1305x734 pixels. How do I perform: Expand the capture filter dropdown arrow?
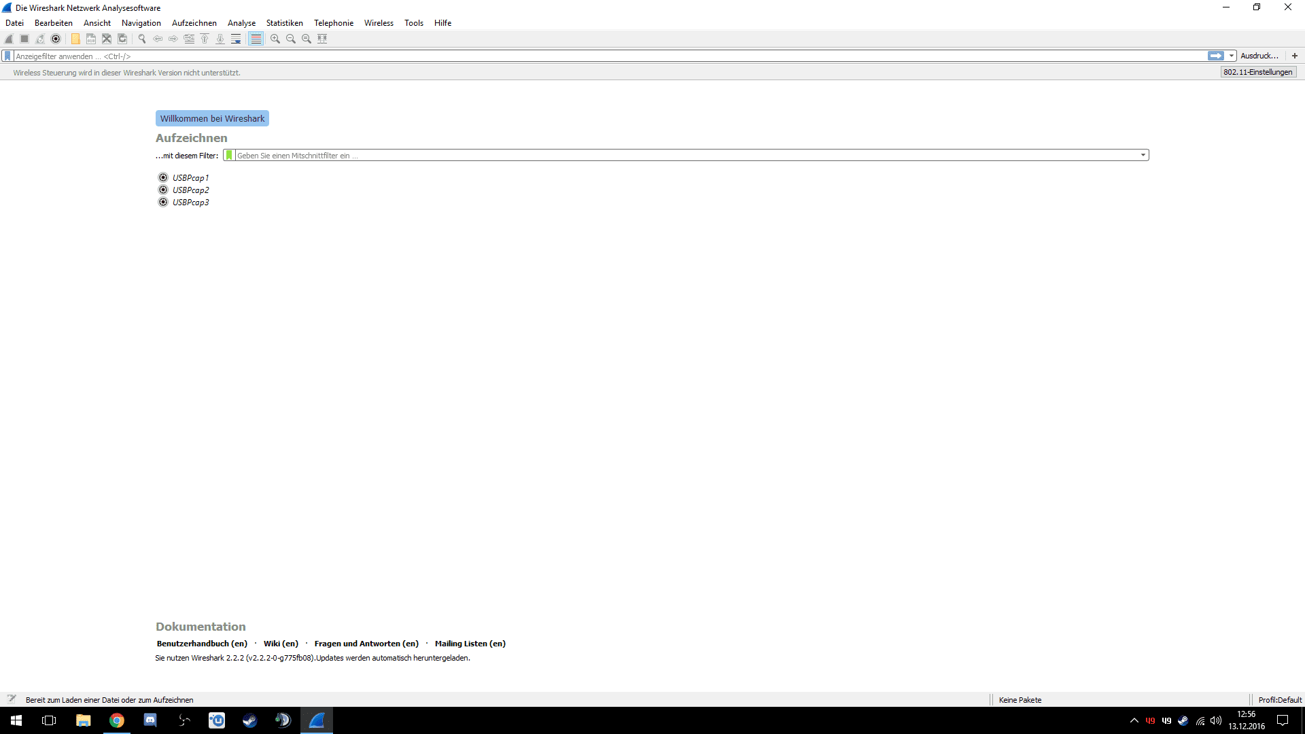[x=1143, y=156]
